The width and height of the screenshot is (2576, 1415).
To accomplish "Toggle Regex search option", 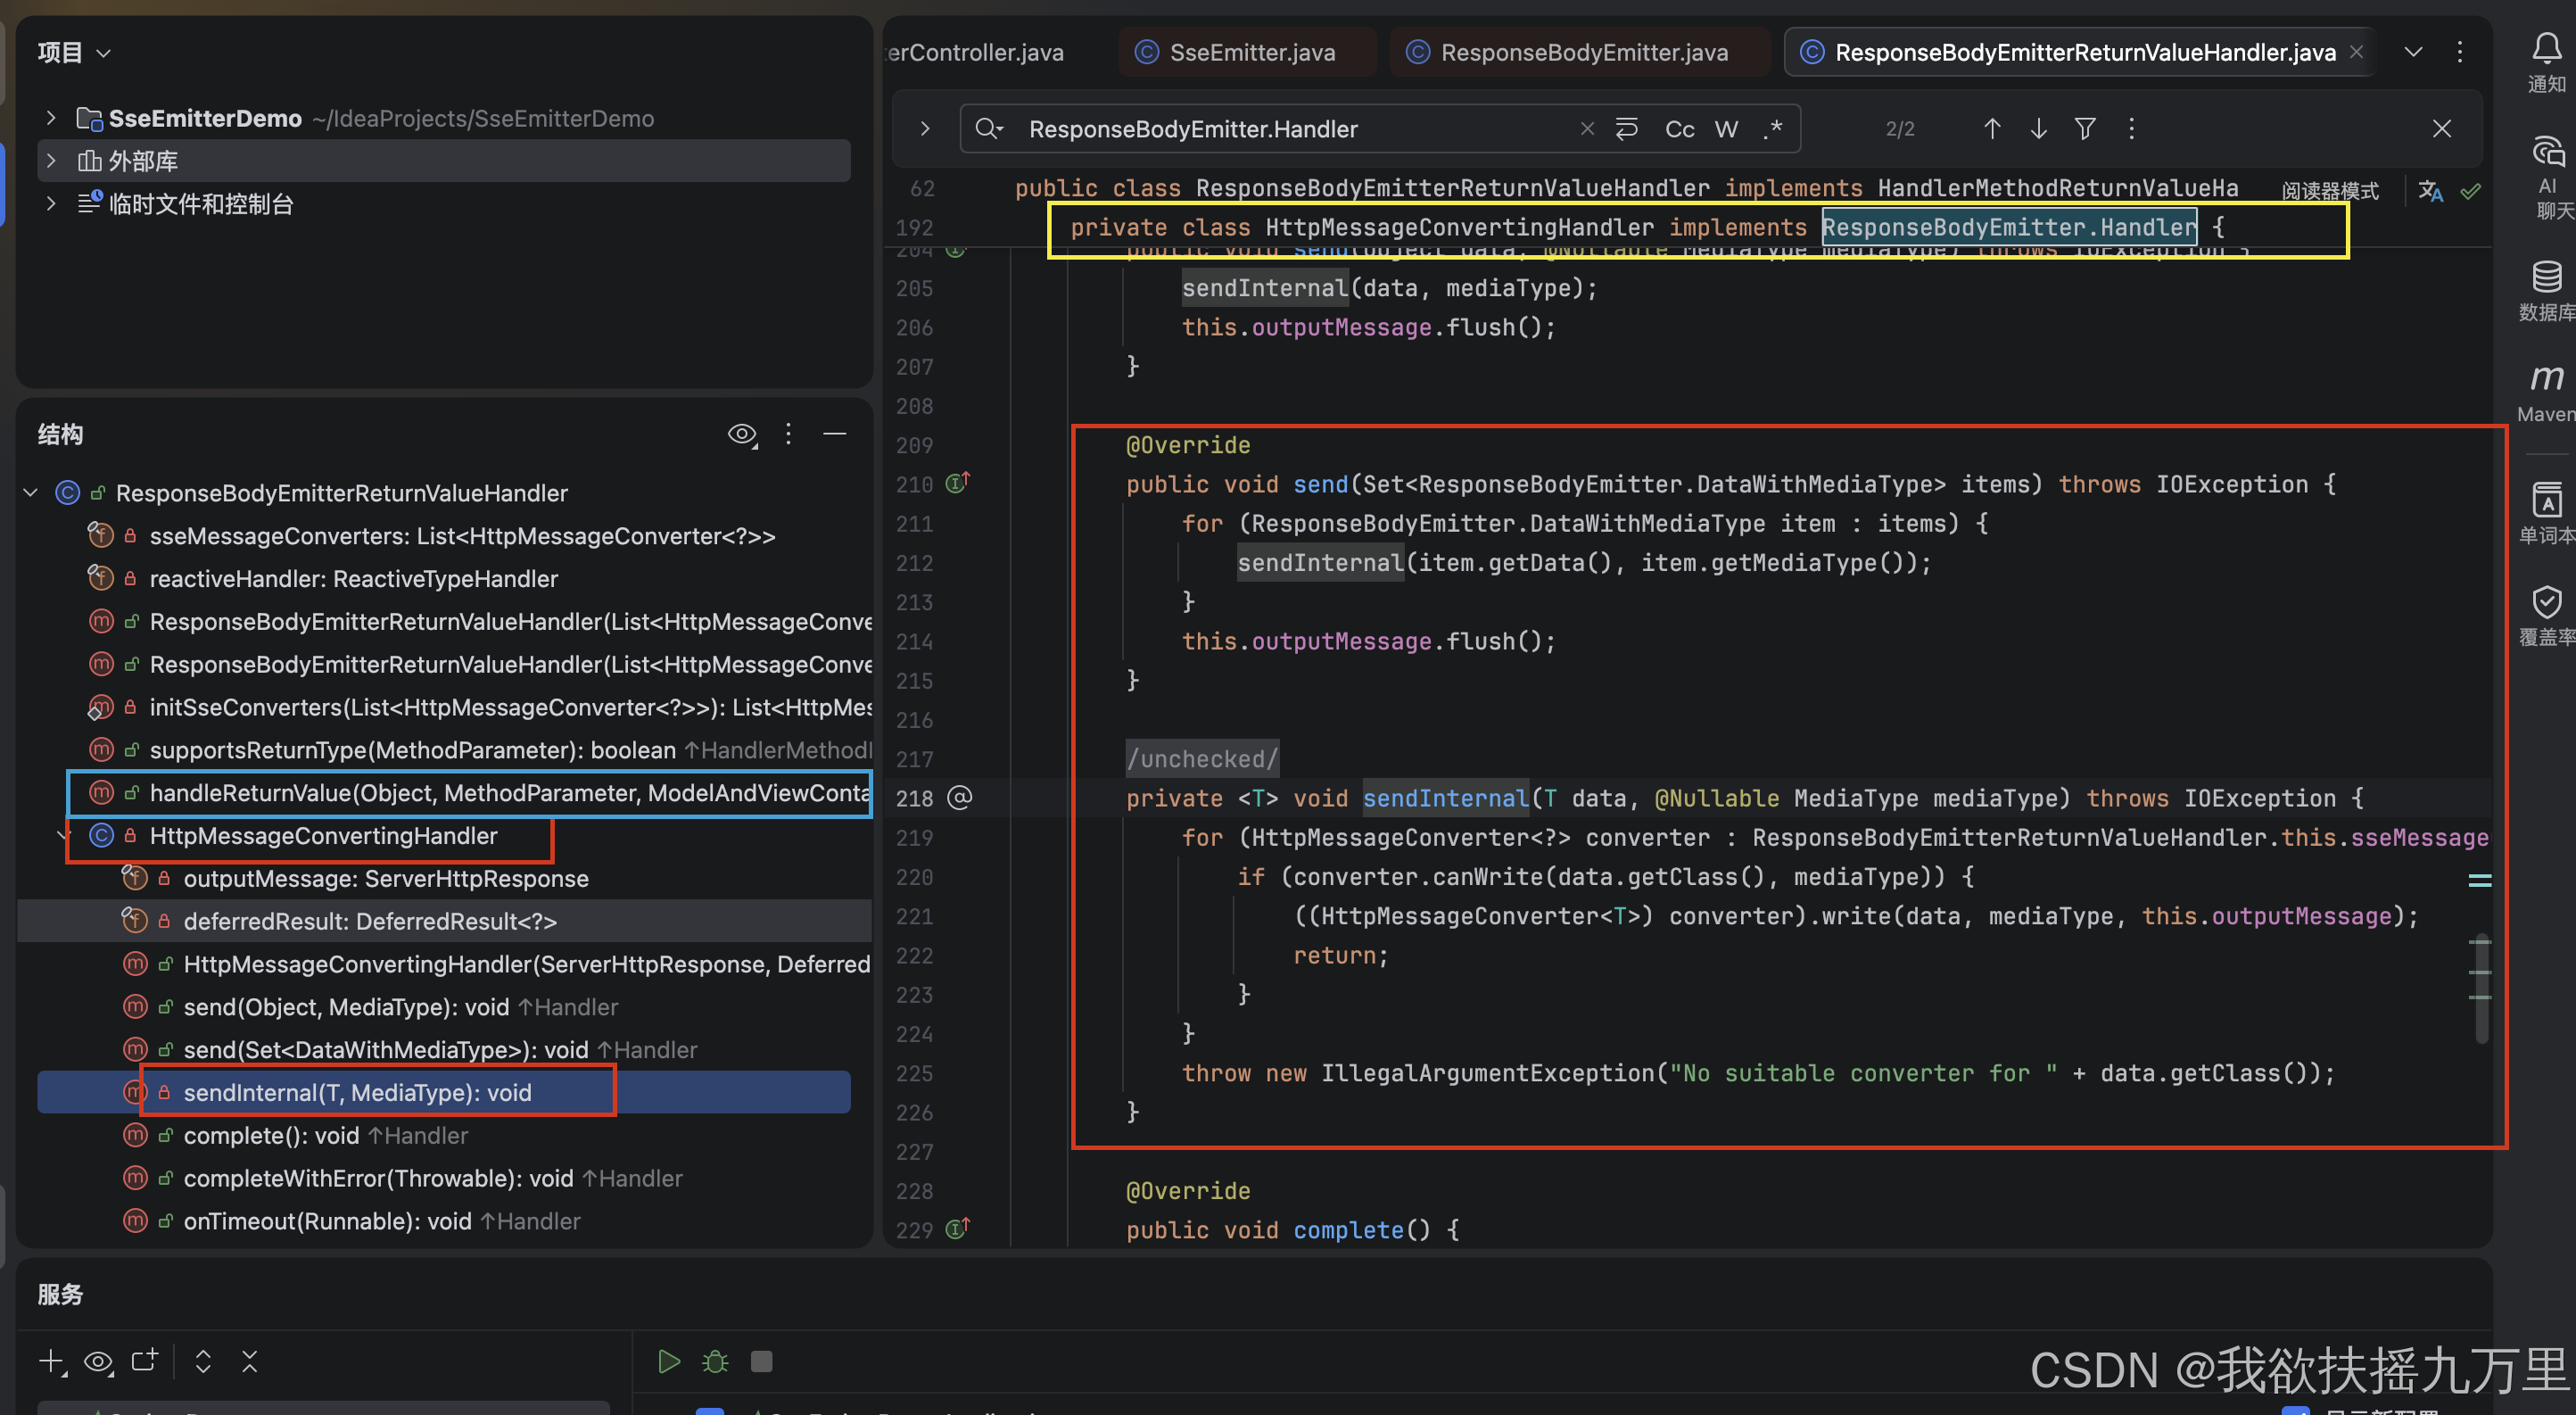I will (x=1773, y=129).
